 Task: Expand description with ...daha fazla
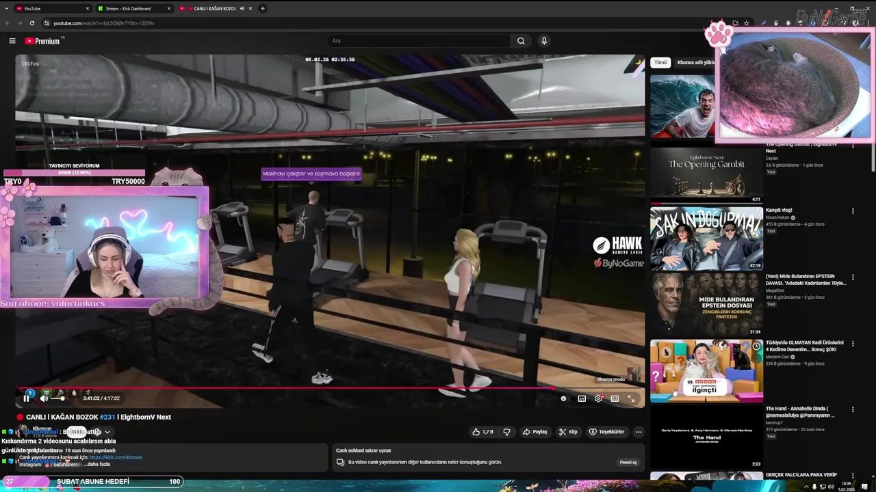96,464
